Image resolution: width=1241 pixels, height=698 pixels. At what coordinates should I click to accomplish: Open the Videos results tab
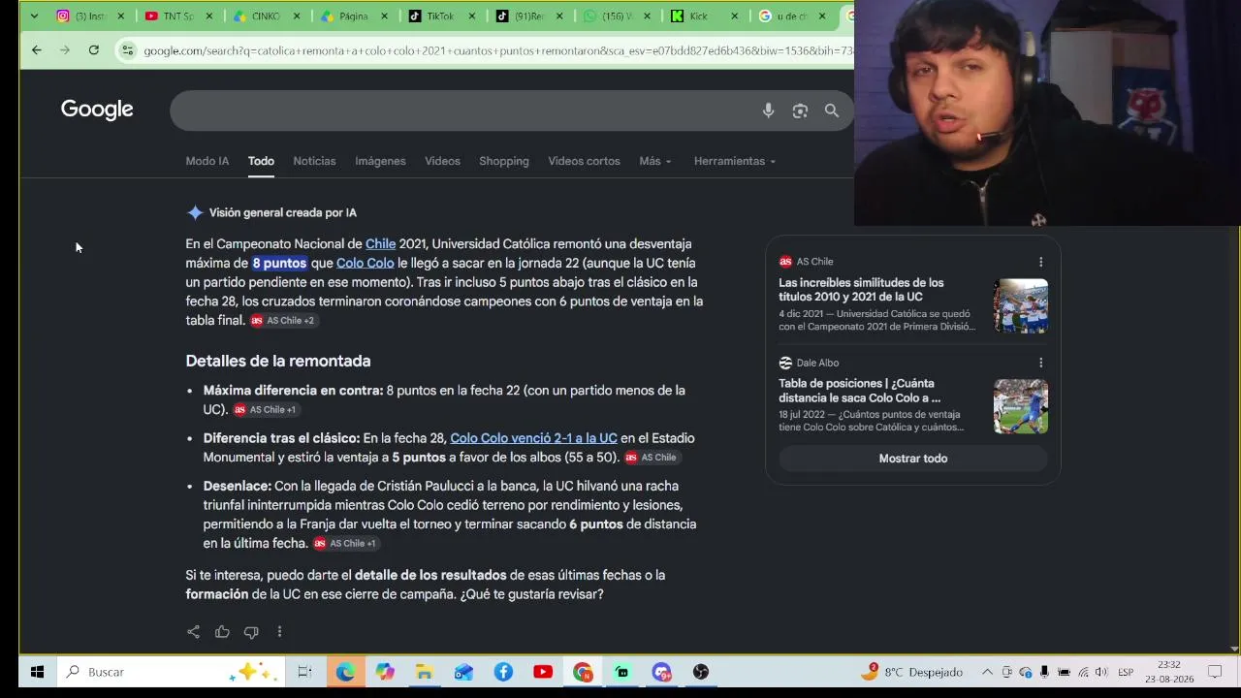point(442,161)
